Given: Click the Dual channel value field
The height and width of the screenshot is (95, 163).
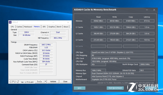Looking at the screenshot, I should pos(58,32).
